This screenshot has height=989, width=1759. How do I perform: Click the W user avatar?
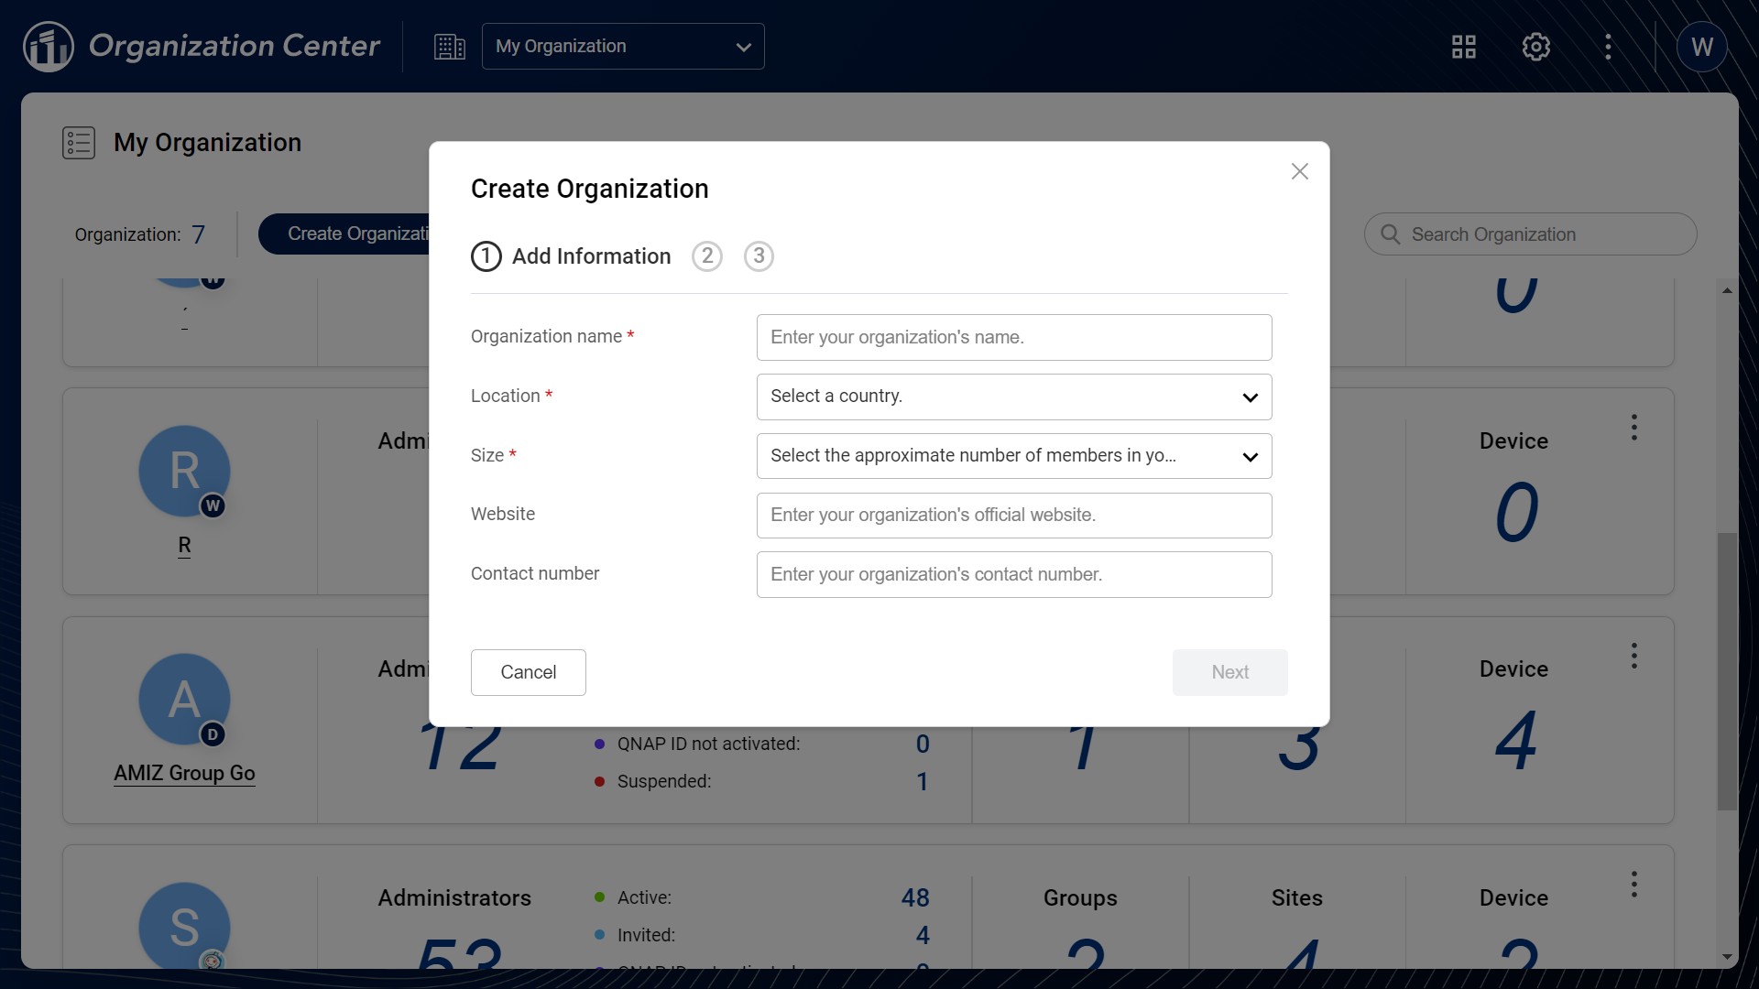(x=1701, y=47)
